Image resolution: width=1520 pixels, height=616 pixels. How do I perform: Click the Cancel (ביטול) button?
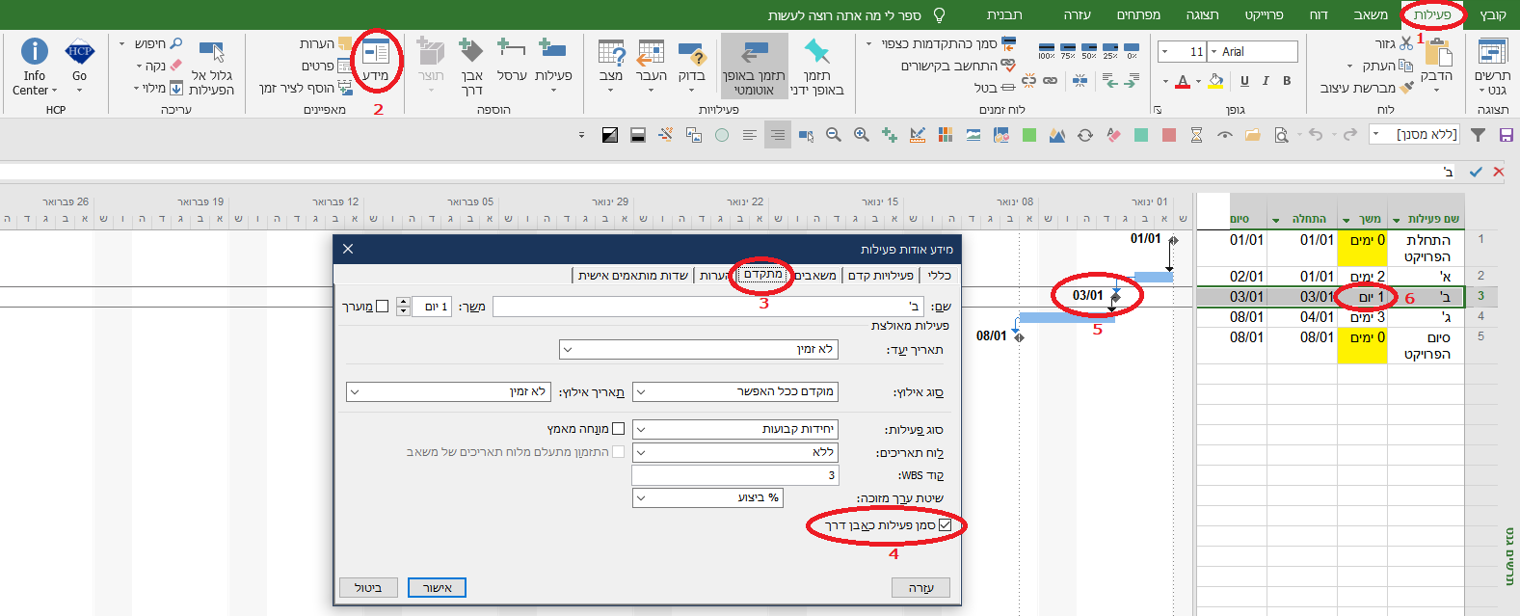tap(368, 588)
